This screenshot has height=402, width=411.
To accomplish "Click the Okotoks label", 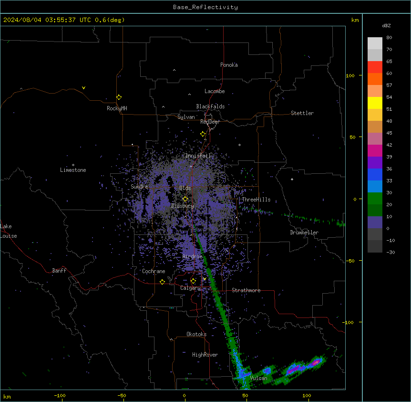I will click(196, 334).
